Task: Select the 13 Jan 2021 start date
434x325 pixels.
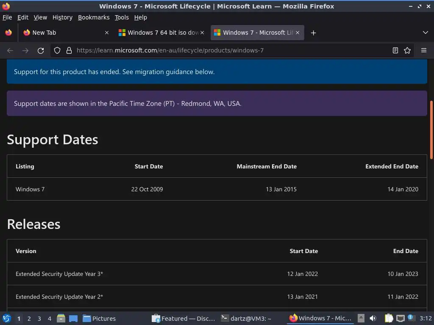Action: [302, 297]
